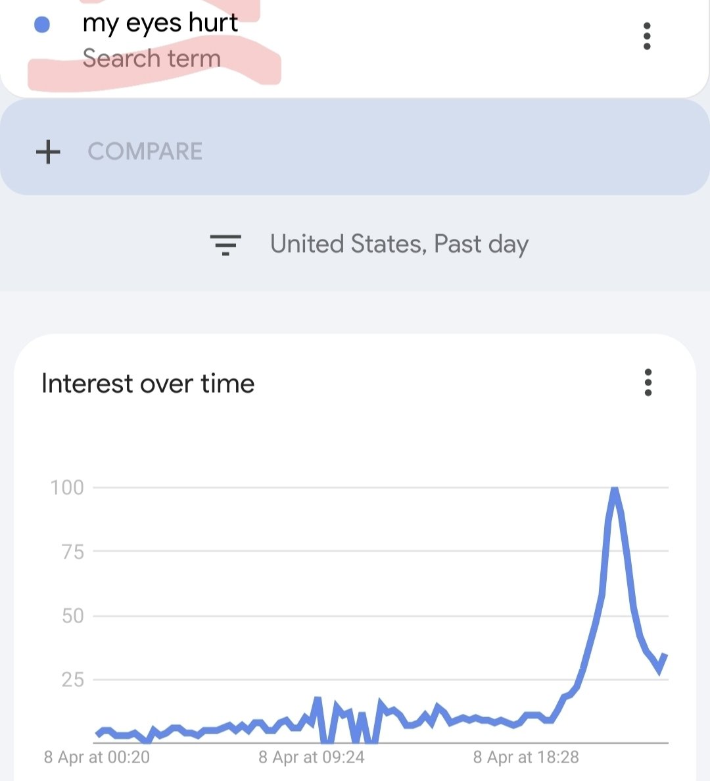Tap the filter lines icon
The height and width of the screenshot is (781, 710).
click(225, 245)
